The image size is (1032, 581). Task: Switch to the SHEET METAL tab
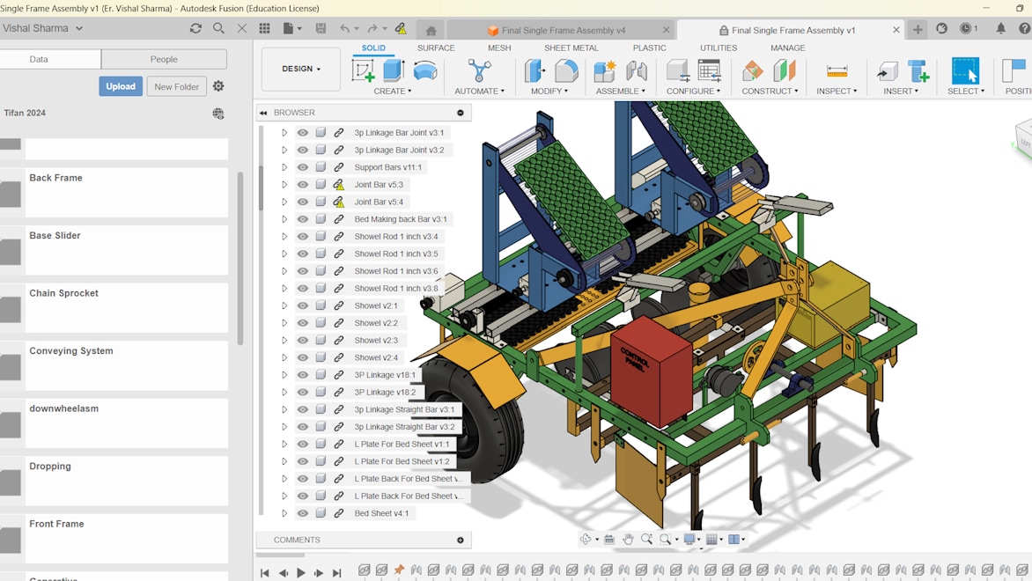571,48
